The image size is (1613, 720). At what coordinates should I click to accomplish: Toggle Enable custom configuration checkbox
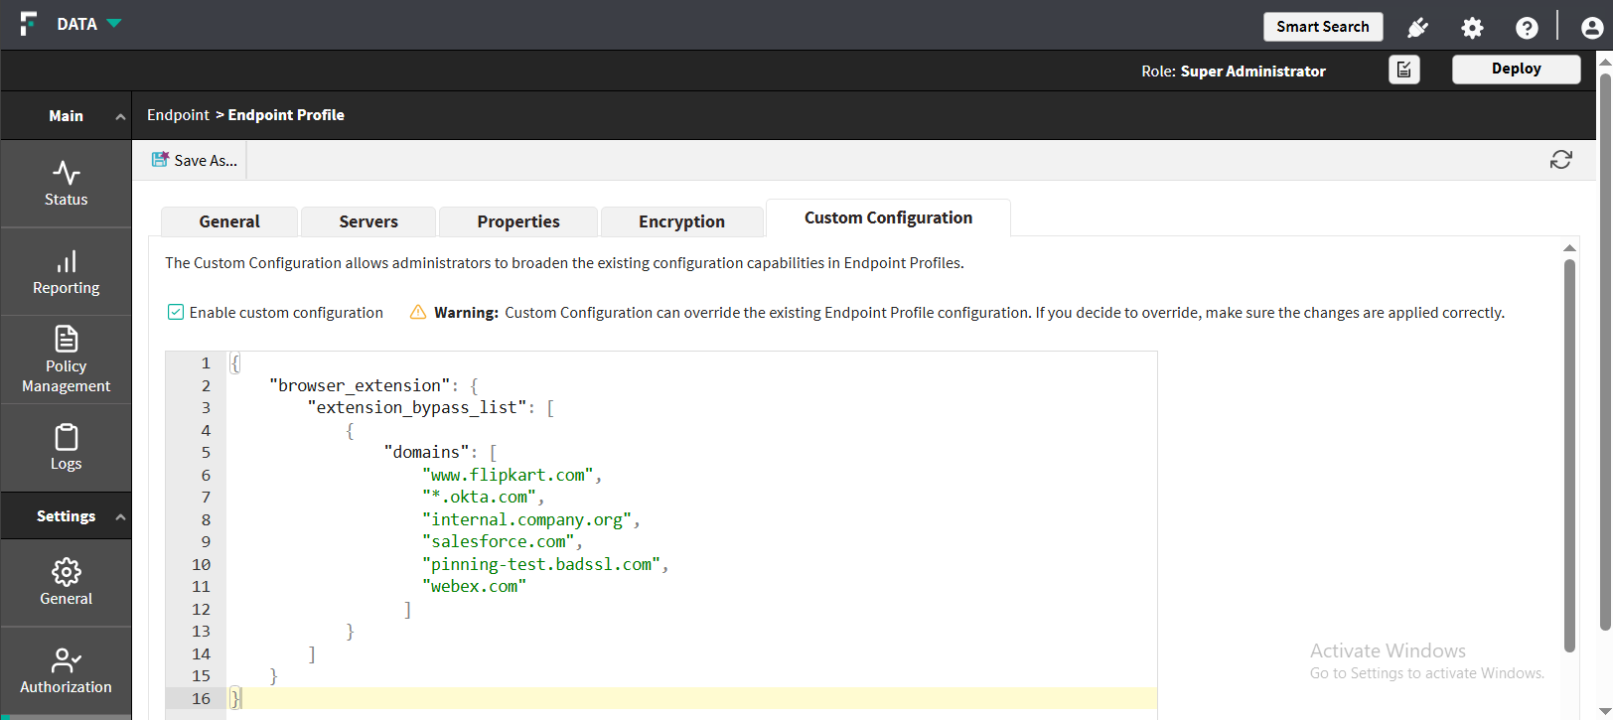[176, 313]
